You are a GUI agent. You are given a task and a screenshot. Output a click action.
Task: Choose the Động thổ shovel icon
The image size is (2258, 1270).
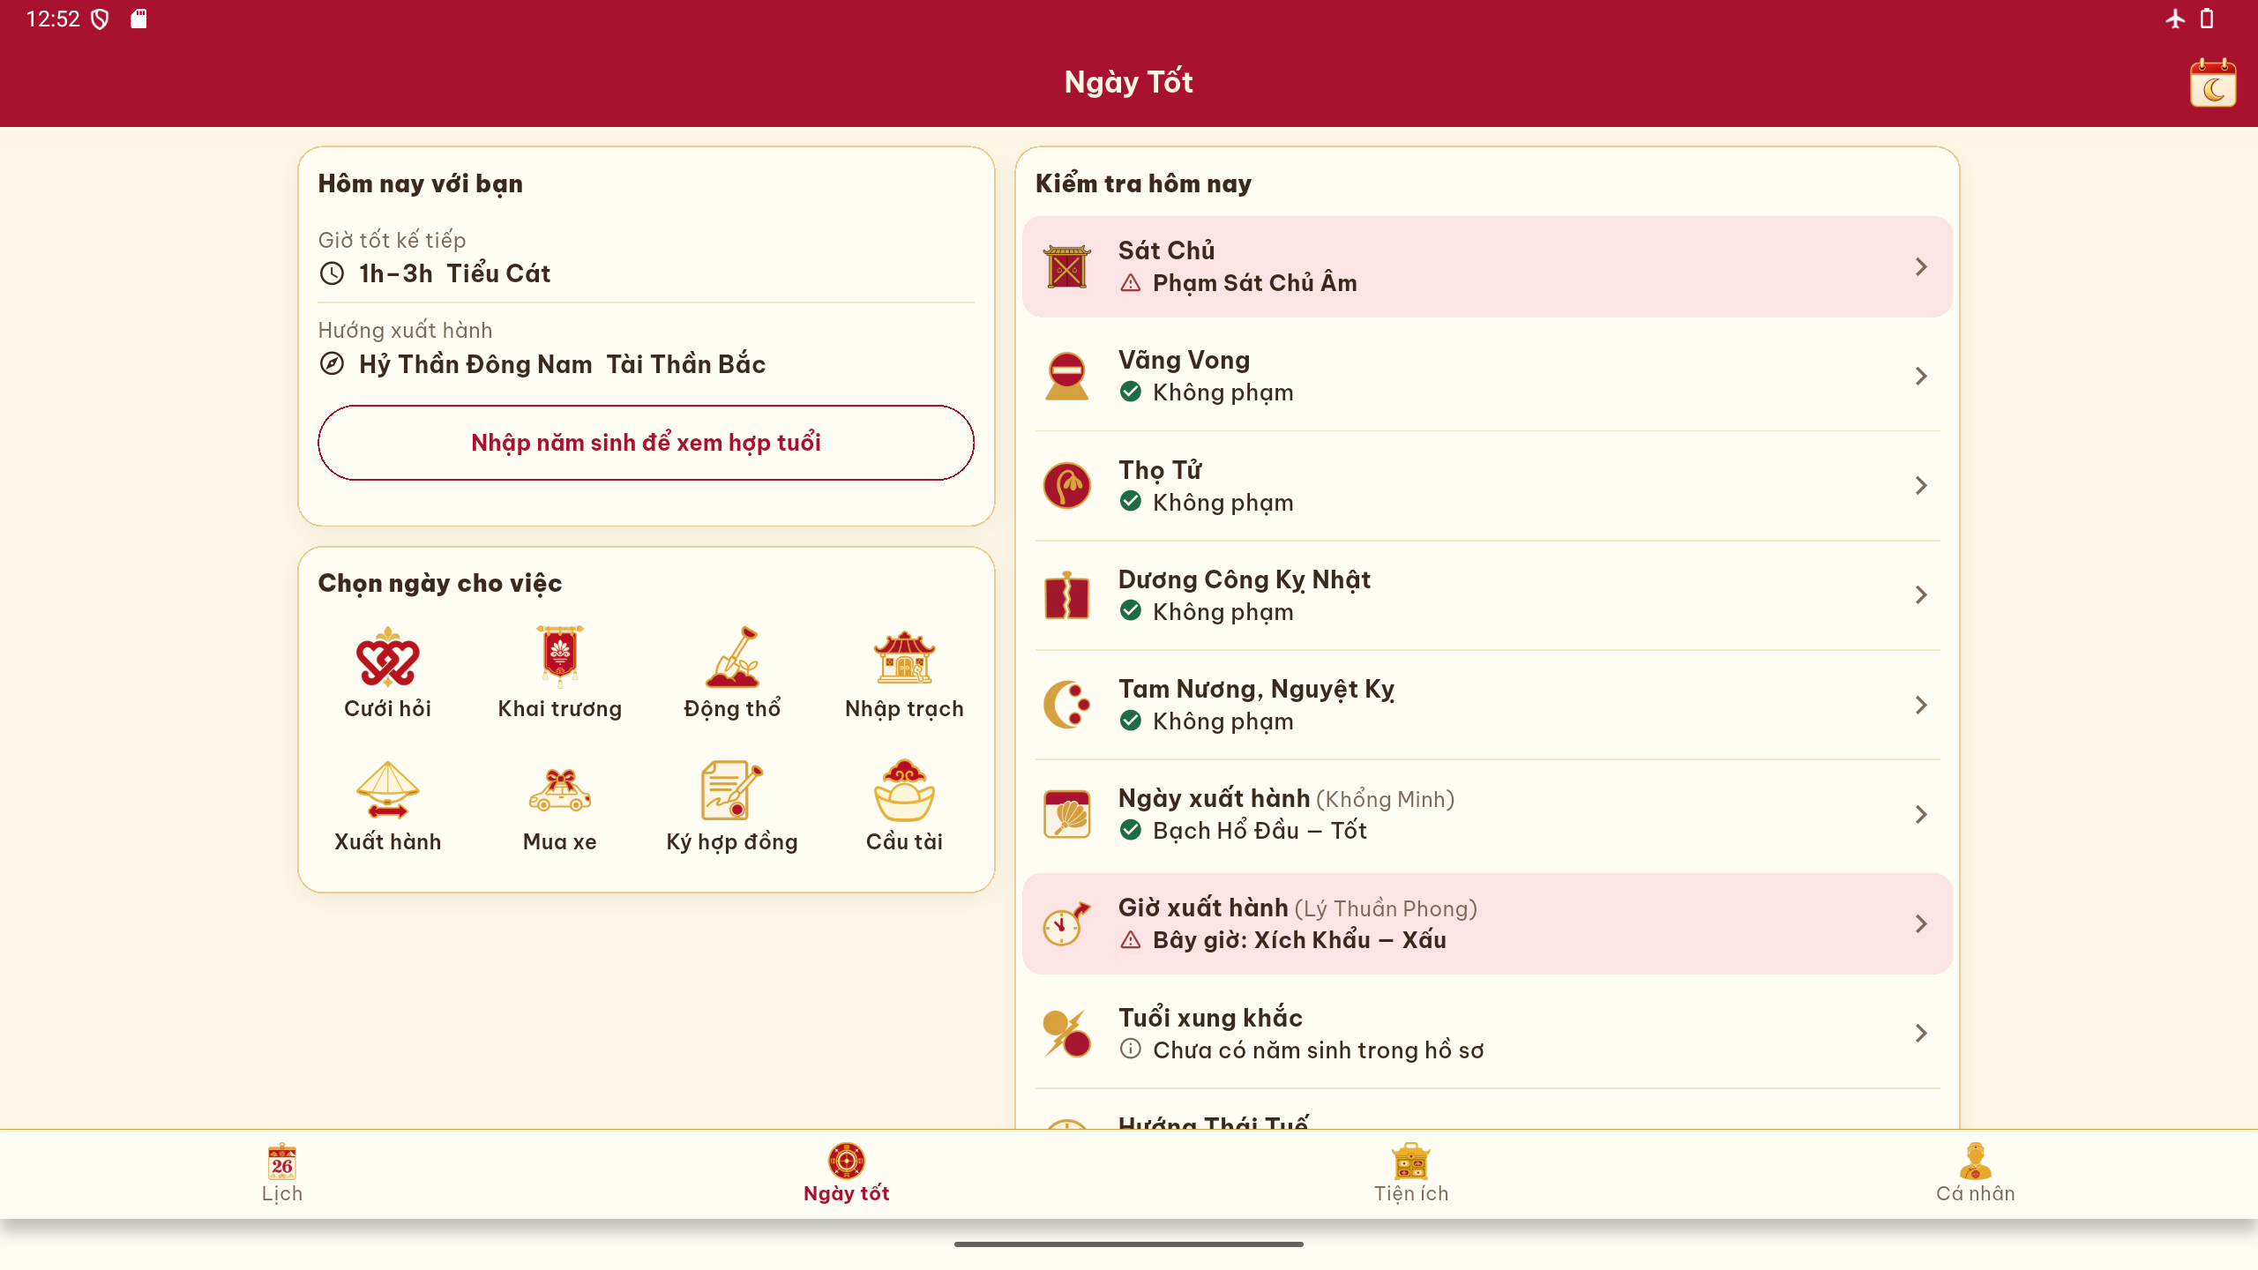[731, 657]
